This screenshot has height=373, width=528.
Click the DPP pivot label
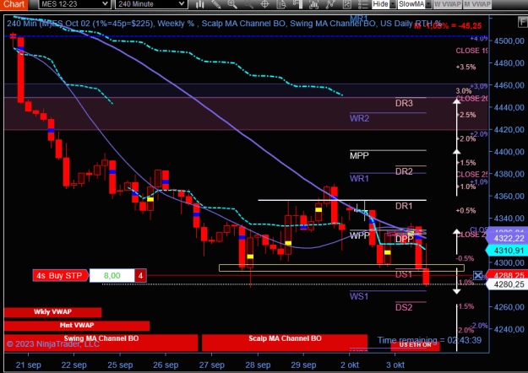tap(404, 239)
